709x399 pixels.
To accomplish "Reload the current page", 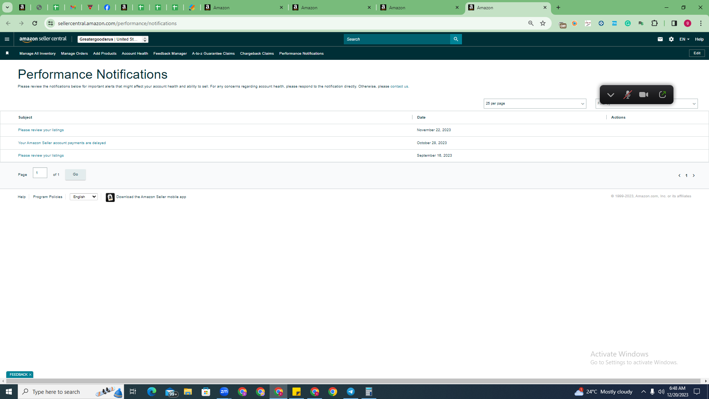I will 35,23.
